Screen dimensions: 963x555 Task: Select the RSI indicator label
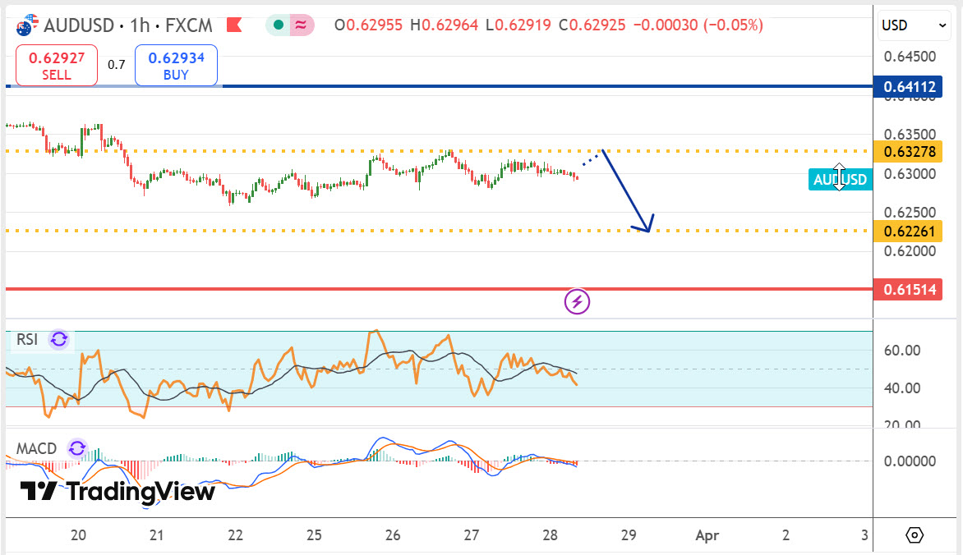point(28,339)
